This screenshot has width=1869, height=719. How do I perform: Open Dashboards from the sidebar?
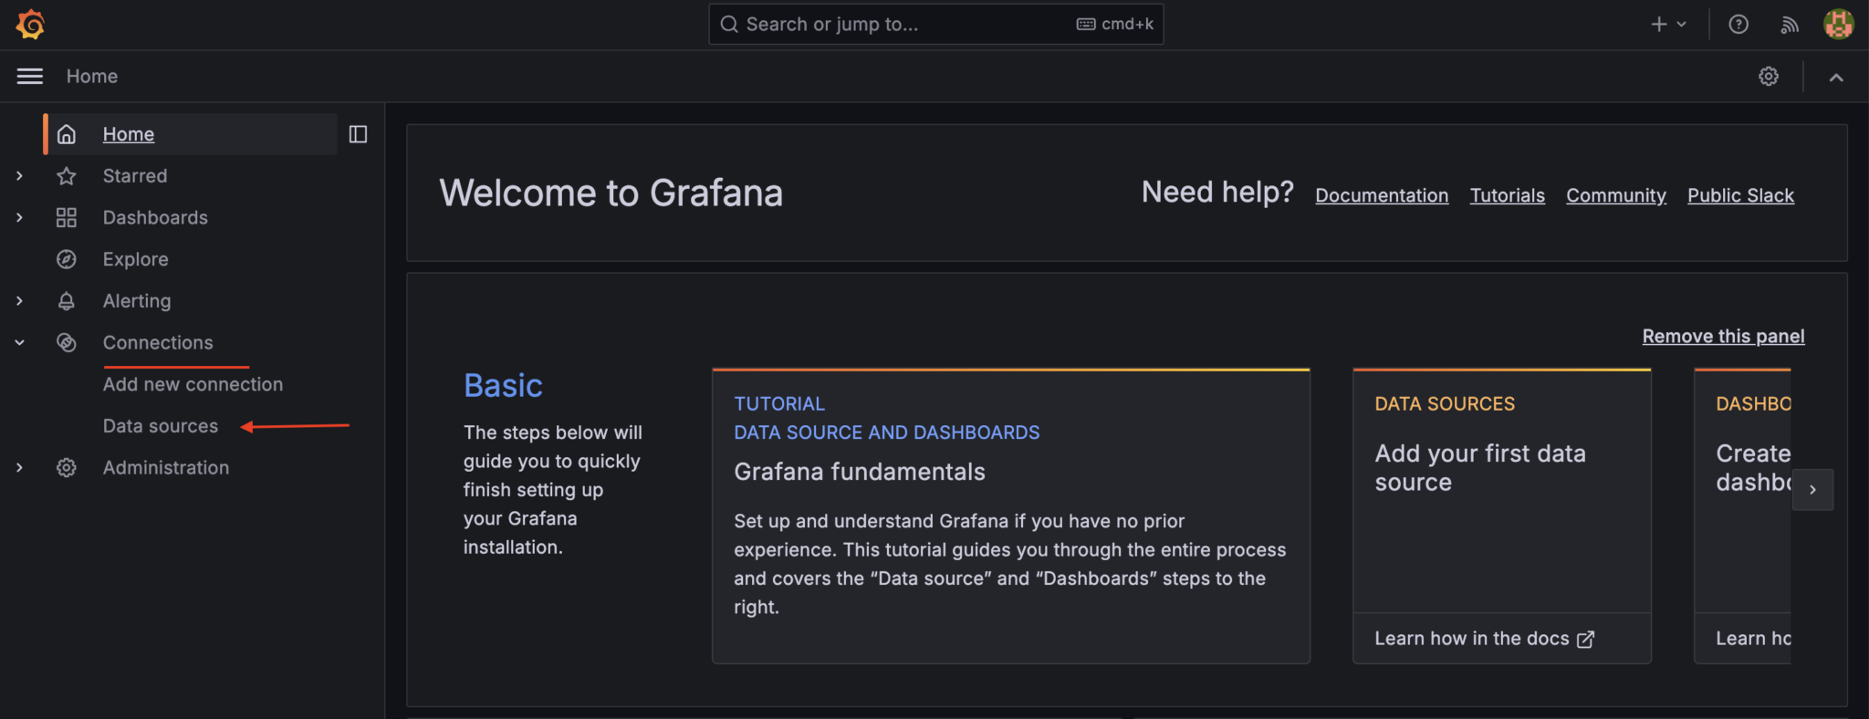pyautogui.click(x=155, y=217)
